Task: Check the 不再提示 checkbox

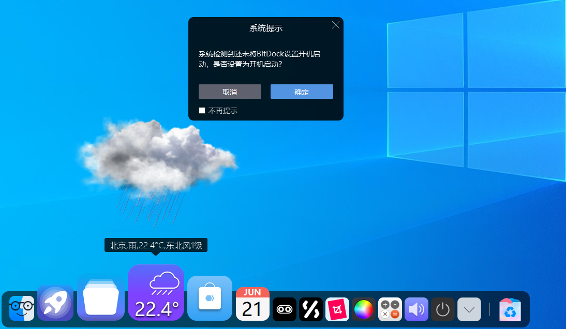Action: (x=202, y=110)
